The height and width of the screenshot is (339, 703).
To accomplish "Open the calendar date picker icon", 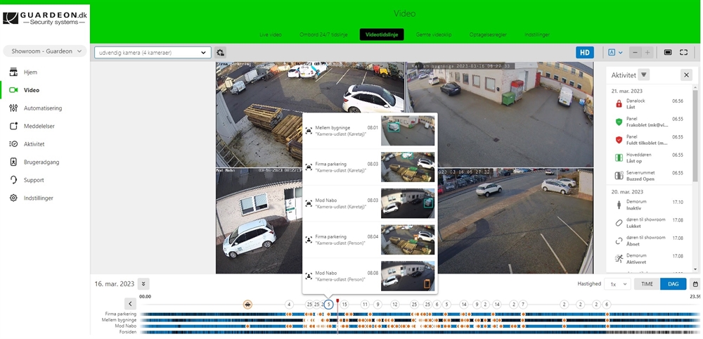I will 695,284.
